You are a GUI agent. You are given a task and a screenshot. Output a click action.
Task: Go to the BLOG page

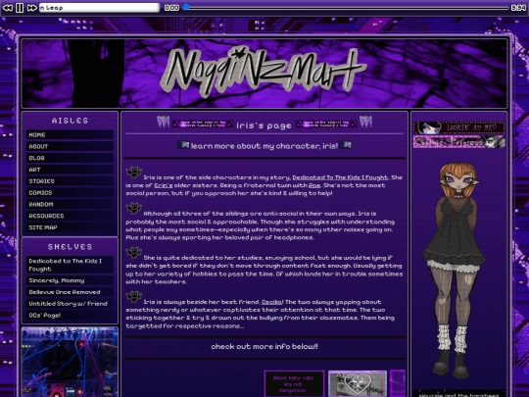pos(70,158)
